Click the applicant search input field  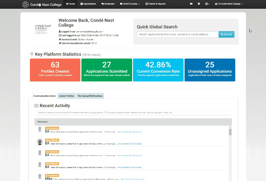click(x=177, y=34)
